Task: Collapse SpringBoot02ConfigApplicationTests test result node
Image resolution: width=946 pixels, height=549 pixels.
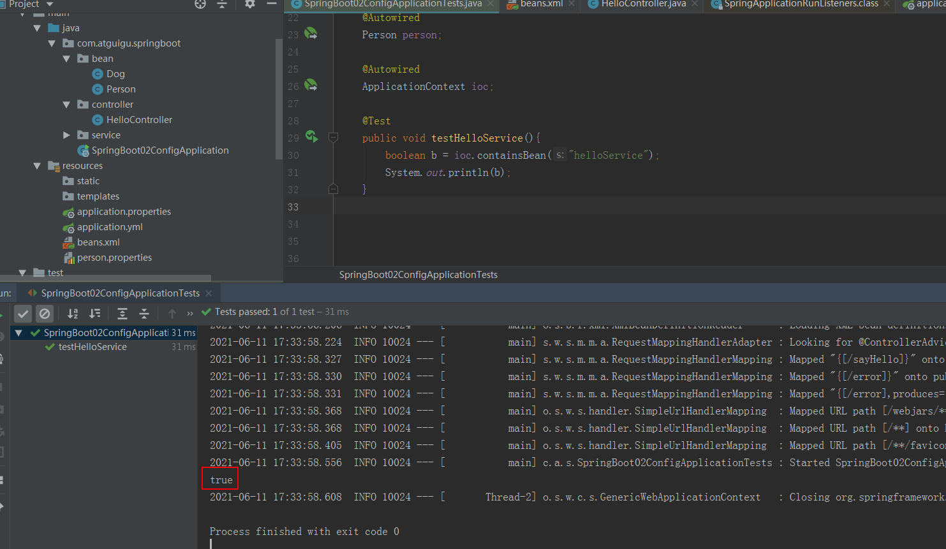Action: pos(18,333)
